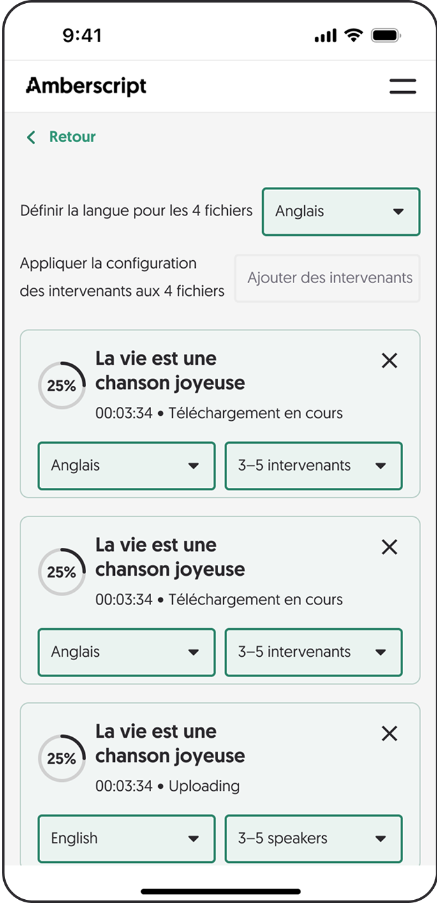Tap the Wi-Fi icon in status bar
This screenshot has height=903, width=437.
pos(353,36)
